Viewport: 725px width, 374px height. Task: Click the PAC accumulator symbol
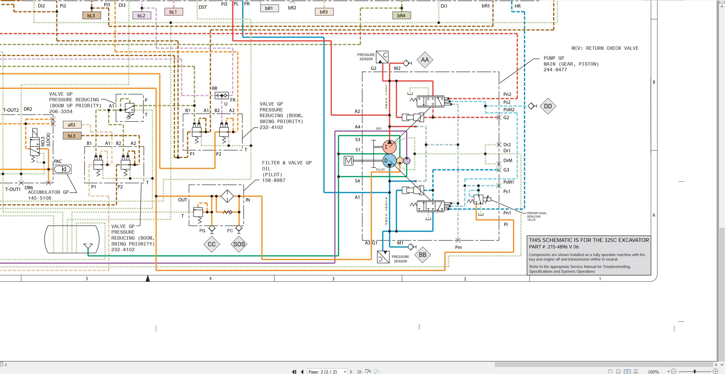(62, 169)
